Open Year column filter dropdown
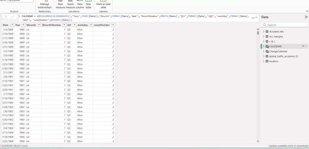This screenshot has height=149, width=309. coord(23,25)
